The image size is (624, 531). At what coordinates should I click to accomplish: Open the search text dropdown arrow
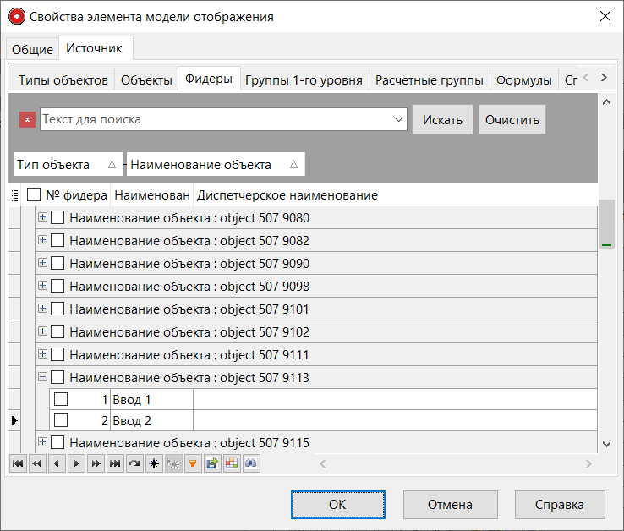click(400, 120)
